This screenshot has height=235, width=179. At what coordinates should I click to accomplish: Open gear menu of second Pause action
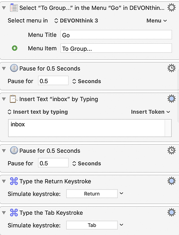click(171, 150)
